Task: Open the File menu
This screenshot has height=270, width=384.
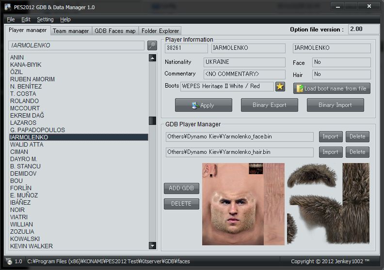Action: (x=11, y=19)
